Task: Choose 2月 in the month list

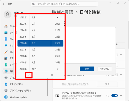Action: point(34,17)
